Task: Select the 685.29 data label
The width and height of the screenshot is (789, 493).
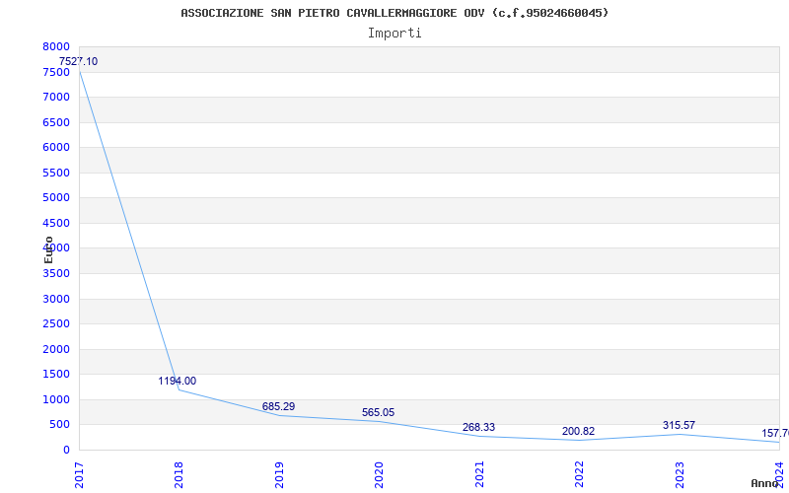Action: (x=278, y=406)
